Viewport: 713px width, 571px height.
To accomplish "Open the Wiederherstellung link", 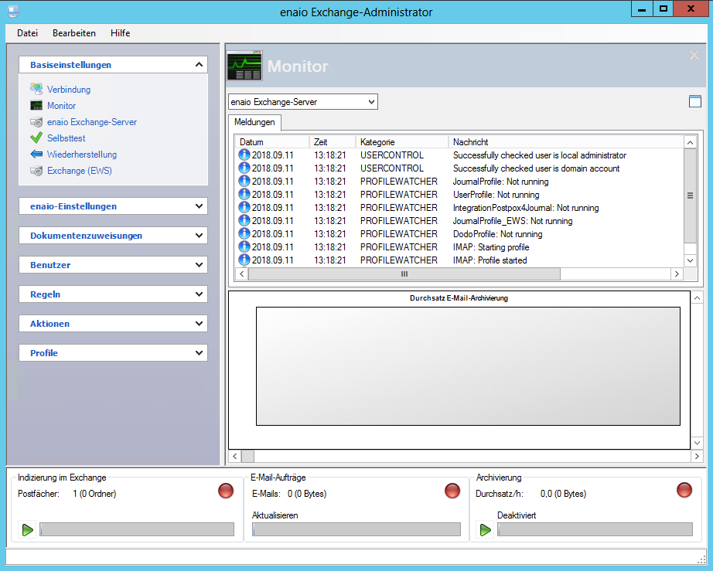I will tap(82, 155).
